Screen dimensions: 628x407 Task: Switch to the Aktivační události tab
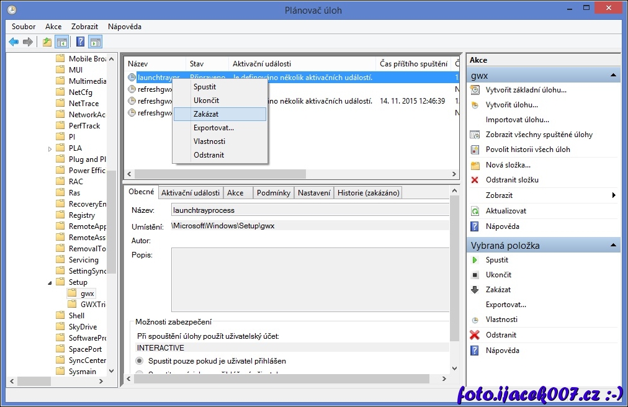point(191,193)
